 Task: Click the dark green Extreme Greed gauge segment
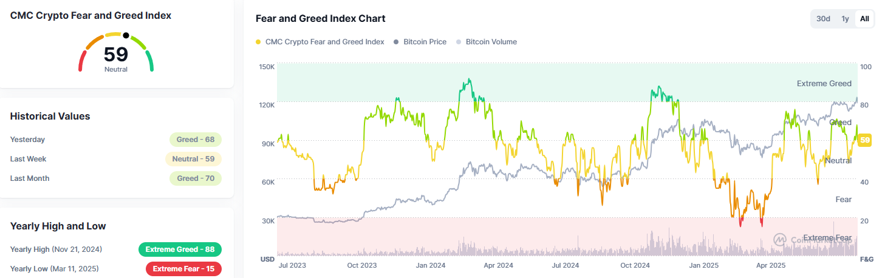[x=150, y=61]
